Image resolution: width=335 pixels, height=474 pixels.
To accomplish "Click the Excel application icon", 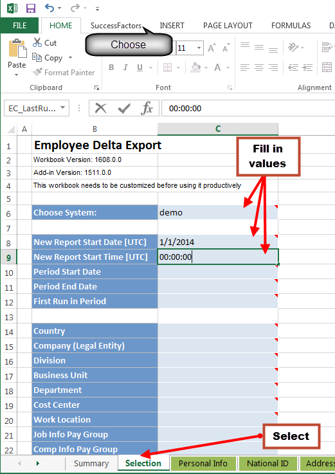I will 12,8.
